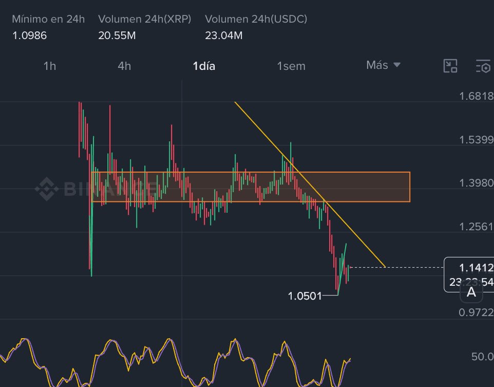Switch chart to 1h interval

[49, 66]
